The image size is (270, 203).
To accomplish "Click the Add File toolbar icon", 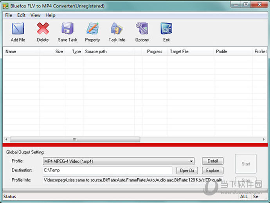I will click(x=18, y=29).
